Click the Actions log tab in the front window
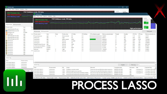Screen dimensions: 167x94 (x=37, y=65)
